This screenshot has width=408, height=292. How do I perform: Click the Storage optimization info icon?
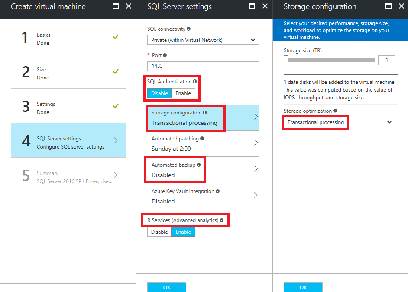coord(335,111)
